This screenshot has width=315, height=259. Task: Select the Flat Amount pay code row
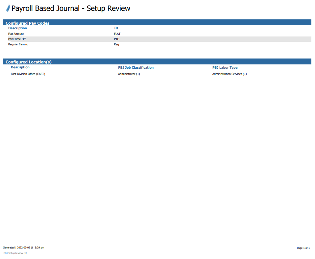click(16, 34)
